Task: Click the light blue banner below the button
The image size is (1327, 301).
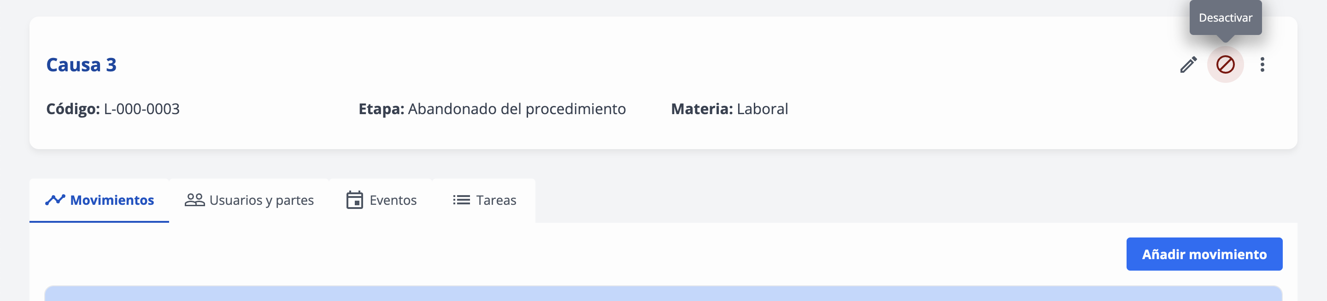Action: tap(663, 294)
